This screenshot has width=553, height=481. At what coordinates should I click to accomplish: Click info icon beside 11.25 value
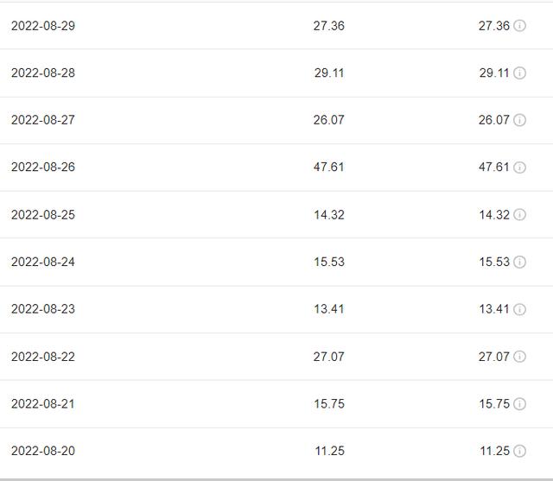coord(519,451)
